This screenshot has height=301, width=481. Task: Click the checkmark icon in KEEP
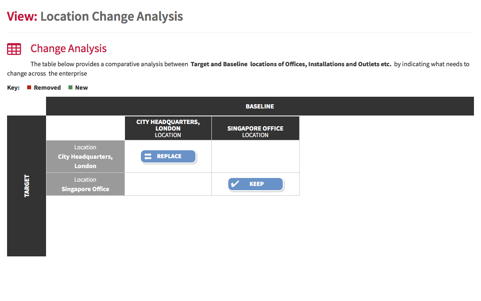pos(235,184)
